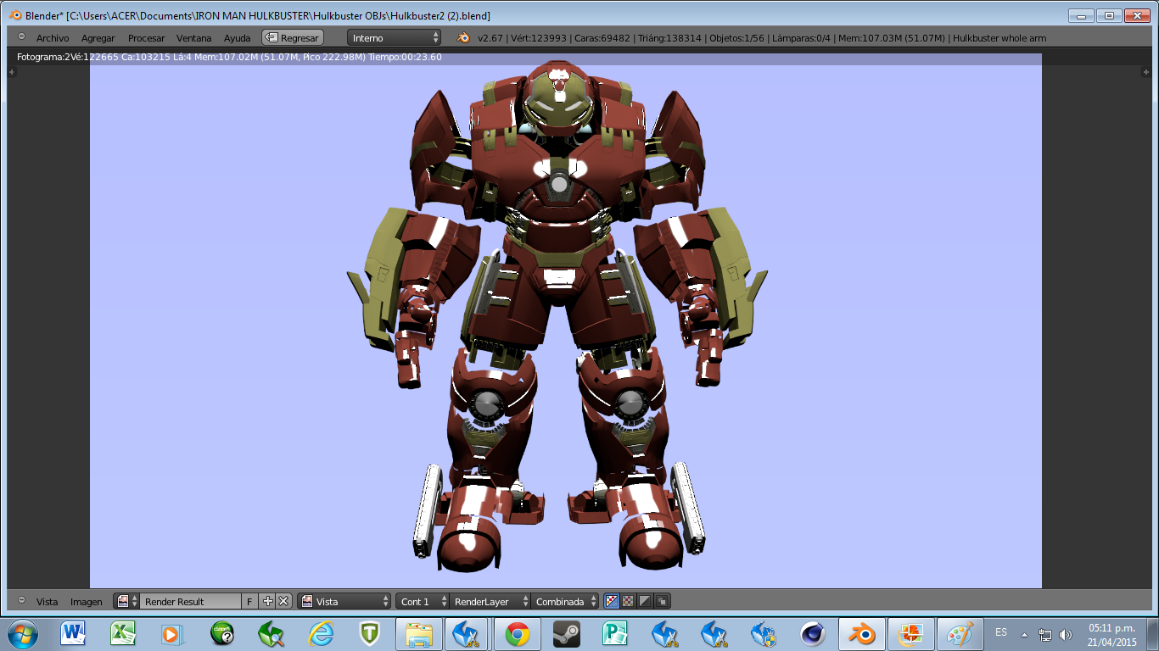This screenshot has width=1159, height=651.
Task: Toggle color-only checkerboard channel display
Action: 629,601
